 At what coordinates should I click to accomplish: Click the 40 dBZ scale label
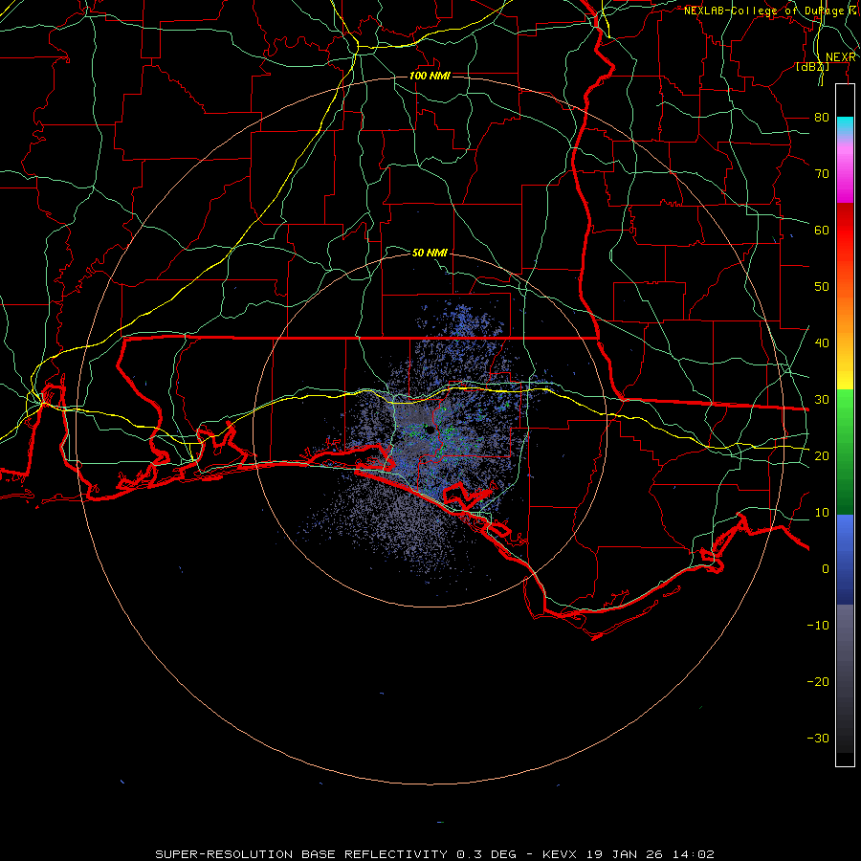(822, 342)
